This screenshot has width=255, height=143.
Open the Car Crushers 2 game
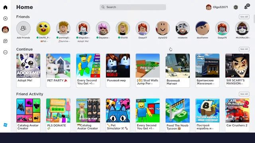coord(237,115)
